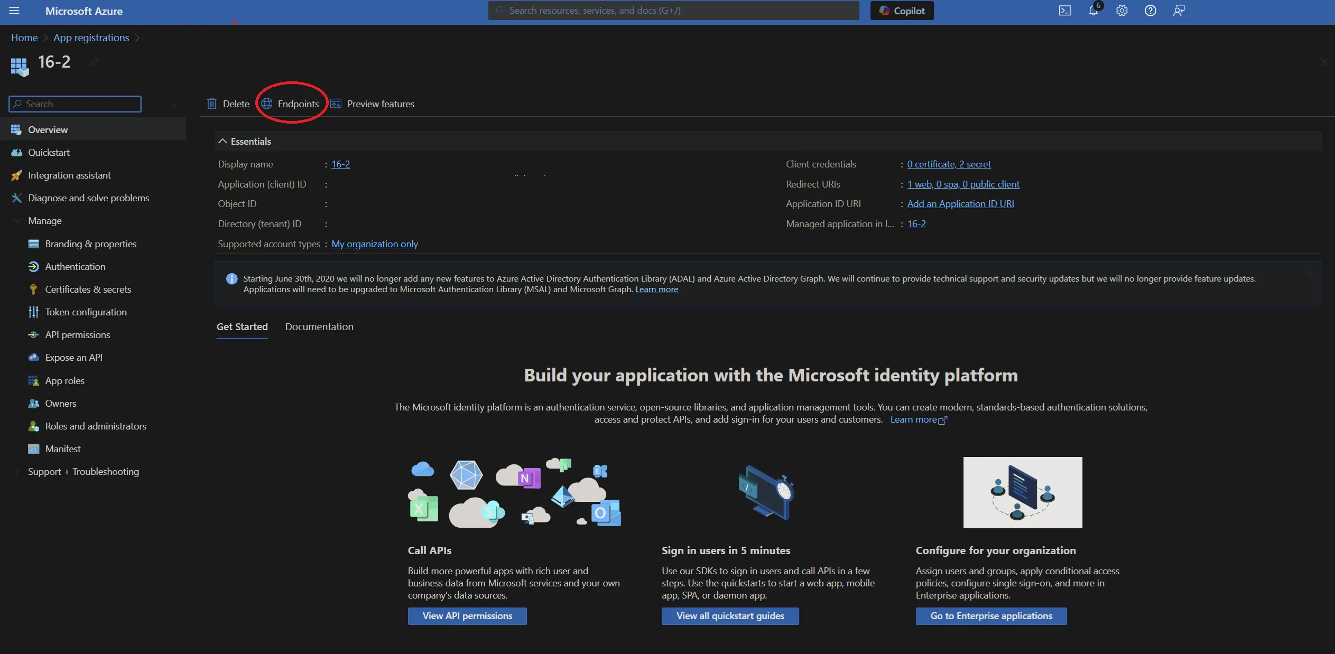Switch to the Documentation tab
Viewport: 1335px width, 654px height.
point(319,327)
